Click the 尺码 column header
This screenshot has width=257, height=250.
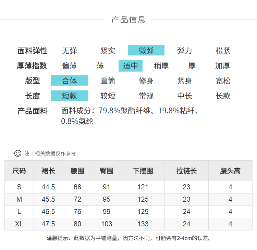click(x=19, y=171)
